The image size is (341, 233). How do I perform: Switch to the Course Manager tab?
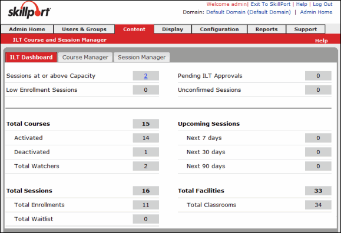(85, 57)
